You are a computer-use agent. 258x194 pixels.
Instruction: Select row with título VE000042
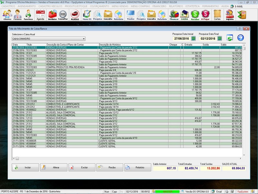[x=127, y=146]
